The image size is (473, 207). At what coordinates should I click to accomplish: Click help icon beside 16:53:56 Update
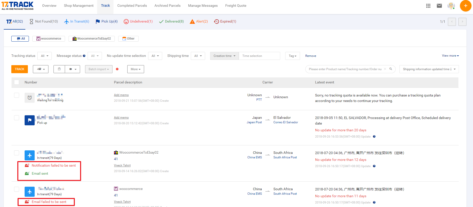[x=374, y=137]
